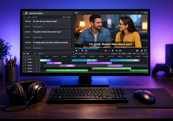Switch to the Caption tab

coord(29,17)
